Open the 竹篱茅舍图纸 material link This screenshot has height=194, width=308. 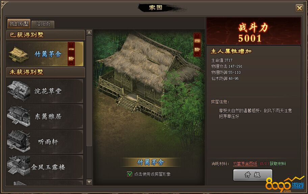245,164
